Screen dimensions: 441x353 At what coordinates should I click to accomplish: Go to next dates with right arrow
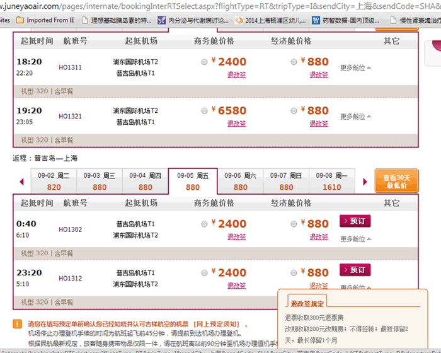pos(365,182)
